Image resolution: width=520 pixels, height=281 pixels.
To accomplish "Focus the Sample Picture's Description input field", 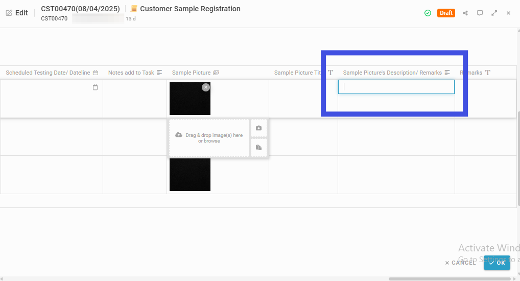I will coord(396,87).
